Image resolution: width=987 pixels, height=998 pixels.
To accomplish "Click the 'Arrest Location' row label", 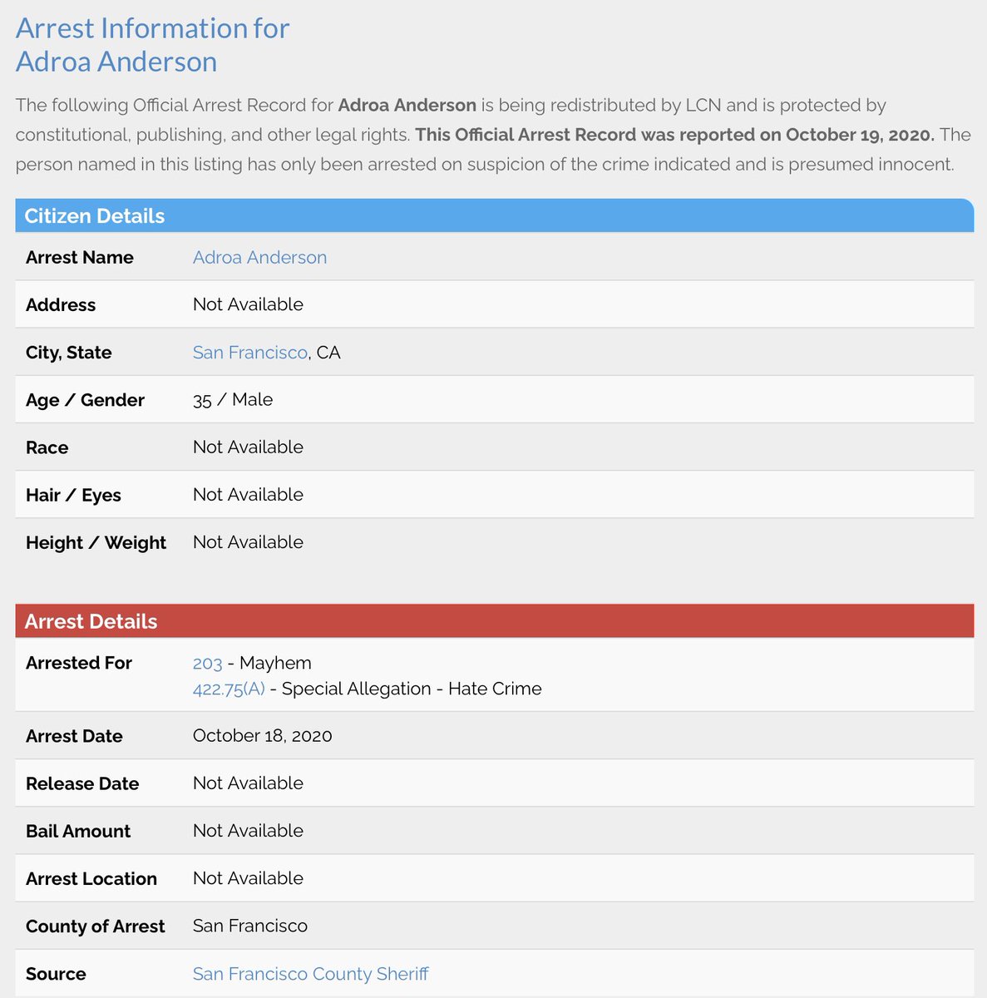I will tap(91, 879).
